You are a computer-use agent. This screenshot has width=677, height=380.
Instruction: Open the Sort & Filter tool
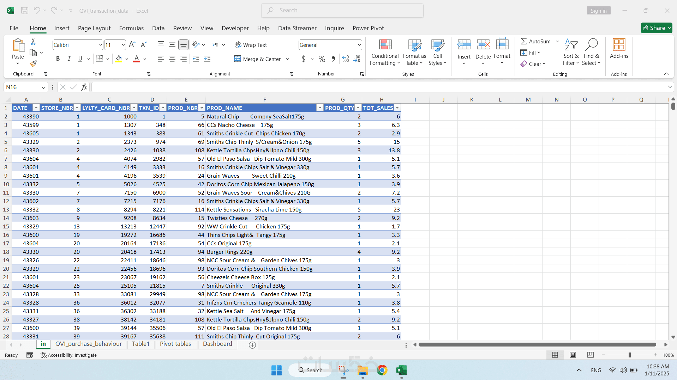[571, 52]
